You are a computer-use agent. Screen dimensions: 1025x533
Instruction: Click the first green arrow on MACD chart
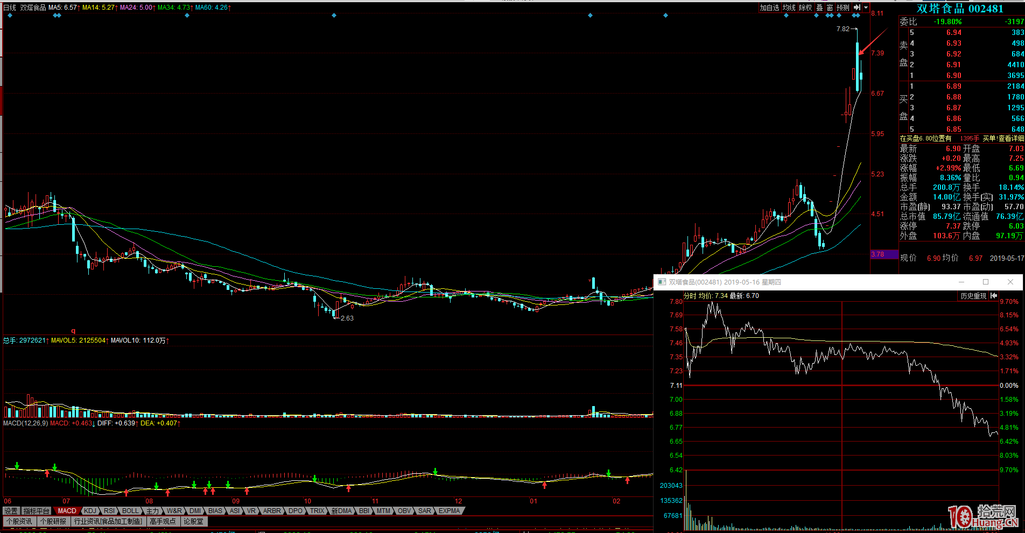(x=17, y=465)
